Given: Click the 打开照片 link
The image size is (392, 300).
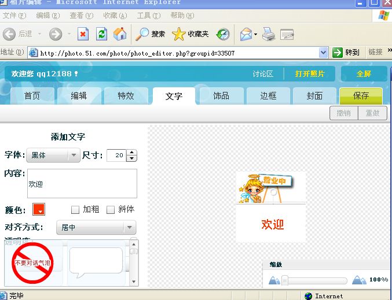Looking at the screenshot, I should click(x=310, y=74).
